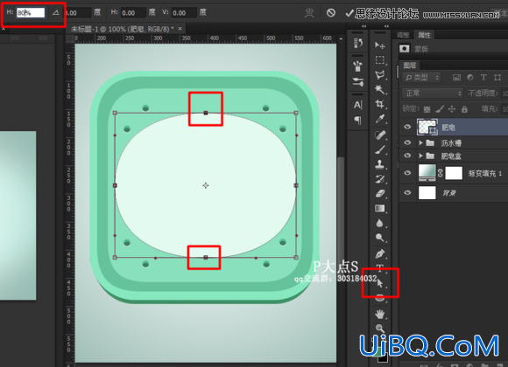
Task: Select the Polygonal Lasso tool
Action: click(380, 75)
